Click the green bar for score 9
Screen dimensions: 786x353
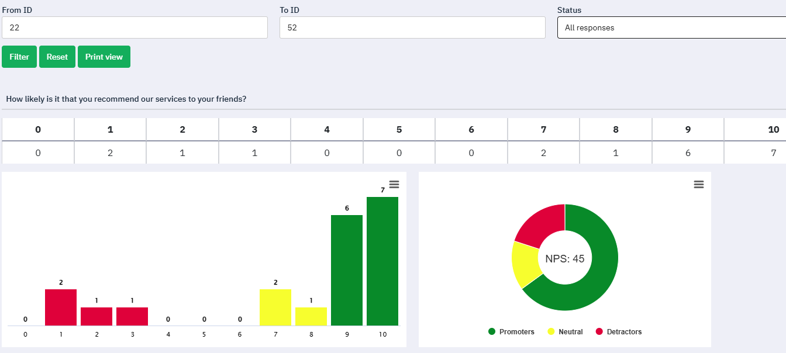[347, 270]
